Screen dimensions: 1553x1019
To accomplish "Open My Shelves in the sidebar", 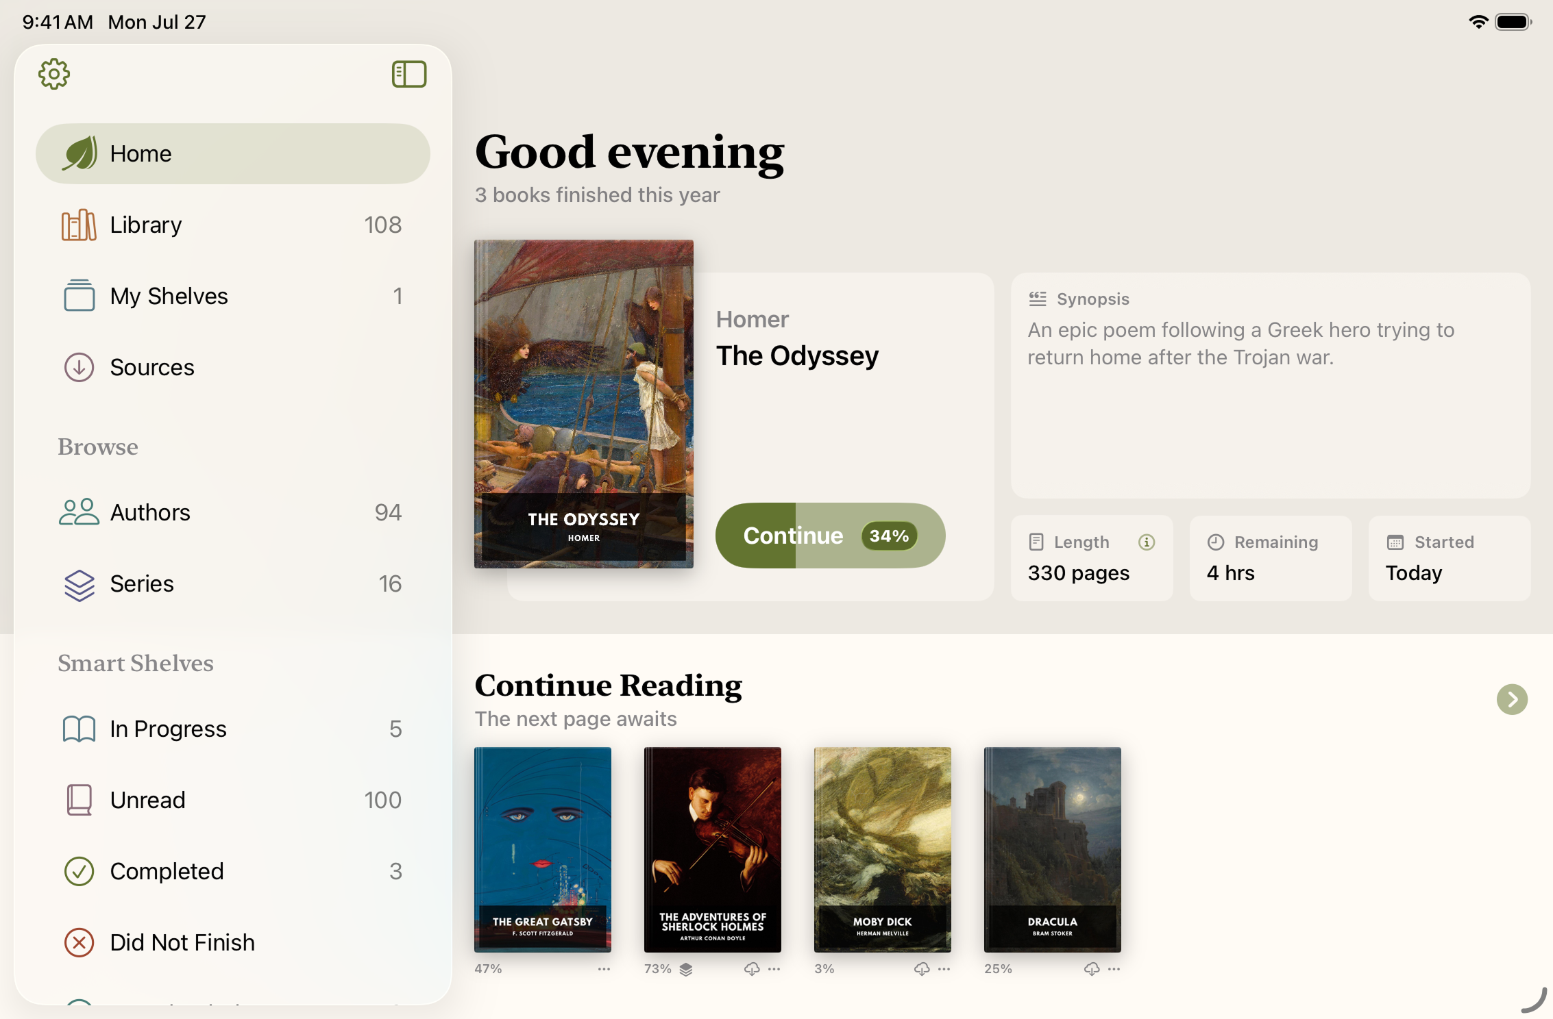I will click(233, 296).
